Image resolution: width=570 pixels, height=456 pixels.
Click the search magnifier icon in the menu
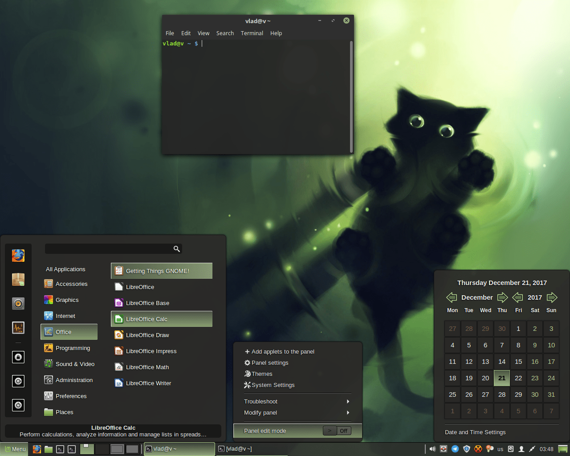177,249
